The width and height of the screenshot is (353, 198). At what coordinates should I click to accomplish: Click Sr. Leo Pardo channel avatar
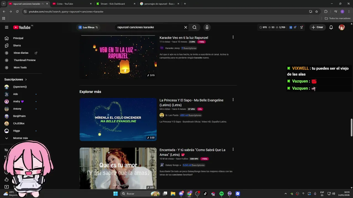162,115
